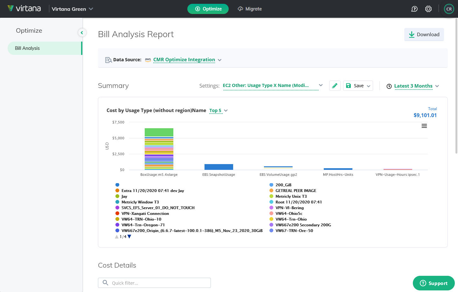
Task: Click the VPN-Usage-Hours:ipsec.1 axis label
Action: point(398,175)
